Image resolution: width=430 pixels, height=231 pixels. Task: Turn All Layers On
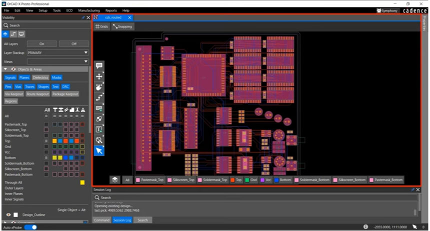[x=41, y=44]
